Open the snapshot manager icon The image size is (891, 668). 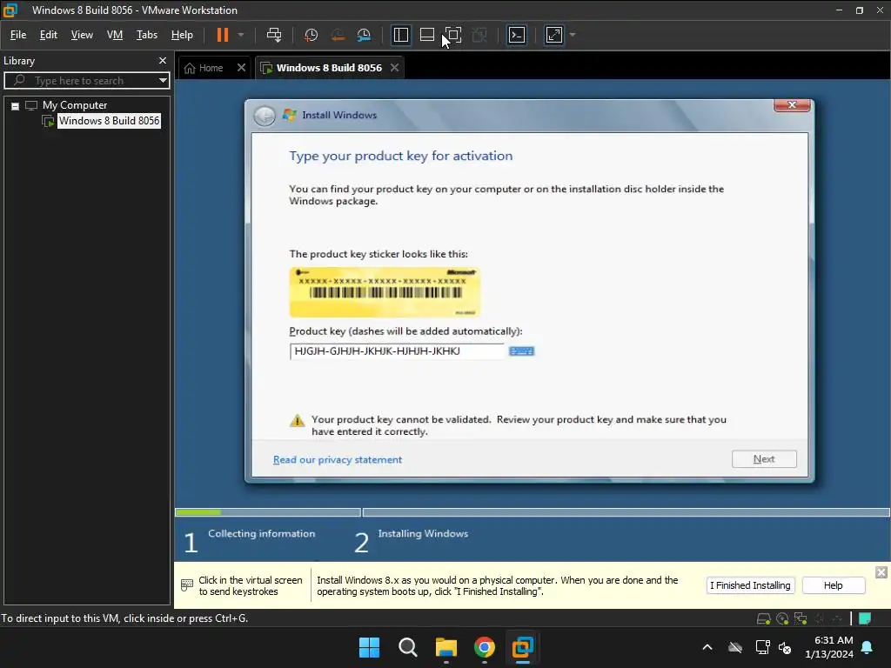pos(364,35)
